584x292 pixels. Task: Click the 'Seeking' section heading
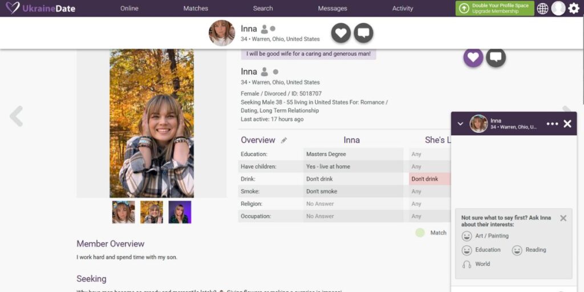pyautogui.click(x=91, y=278)
